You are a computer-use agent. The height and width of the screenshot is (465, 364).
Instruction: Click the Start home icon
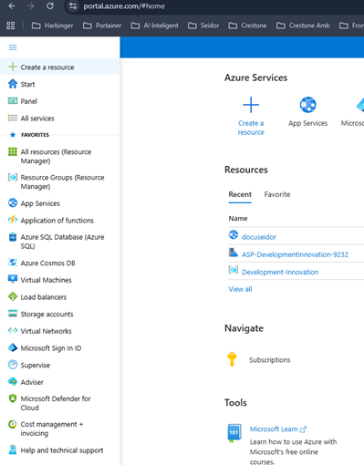tap(13, 84)
